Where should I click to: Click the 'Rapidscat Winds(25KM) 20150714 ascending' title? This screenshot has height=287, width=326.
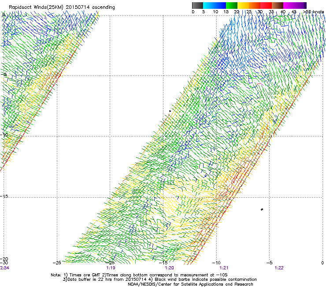point(62,7)
